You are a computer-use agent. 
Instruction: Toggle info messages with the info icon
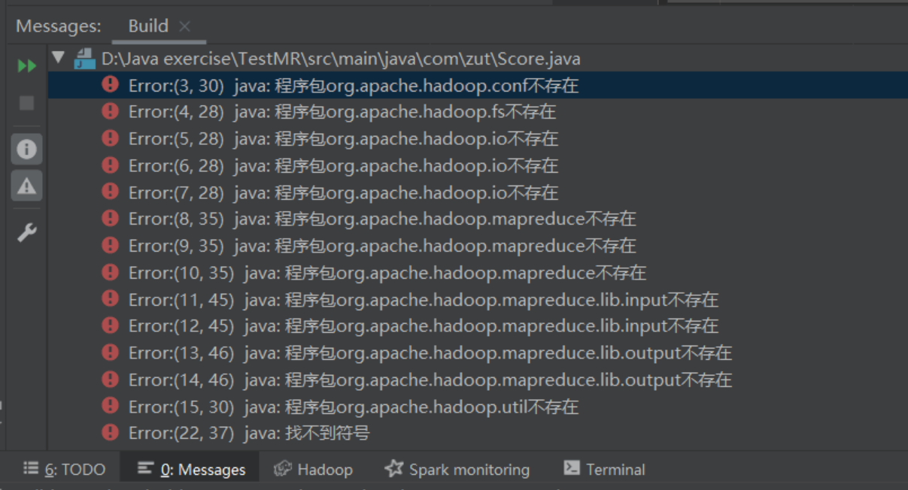pos(26,148)
